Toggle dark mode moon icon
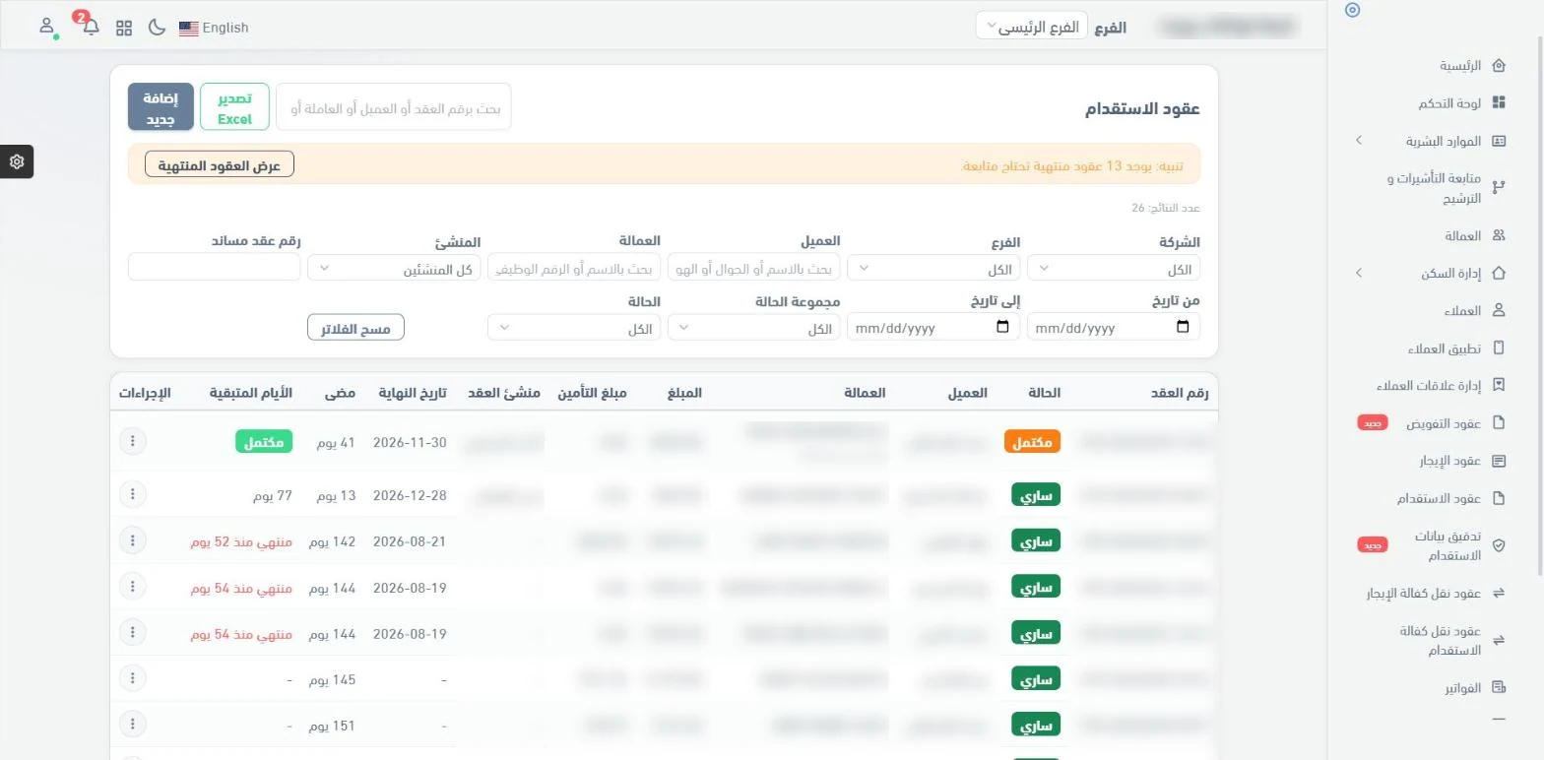 [x=157, y=28]
